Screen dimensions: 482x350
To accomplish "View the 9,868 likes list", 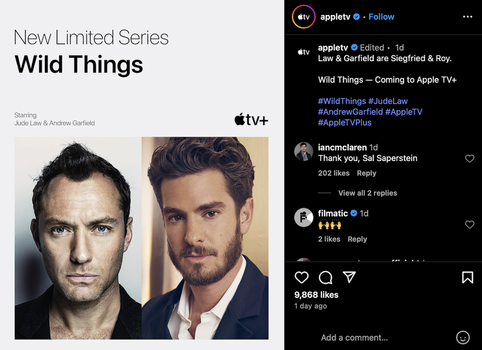I will 316,295.
